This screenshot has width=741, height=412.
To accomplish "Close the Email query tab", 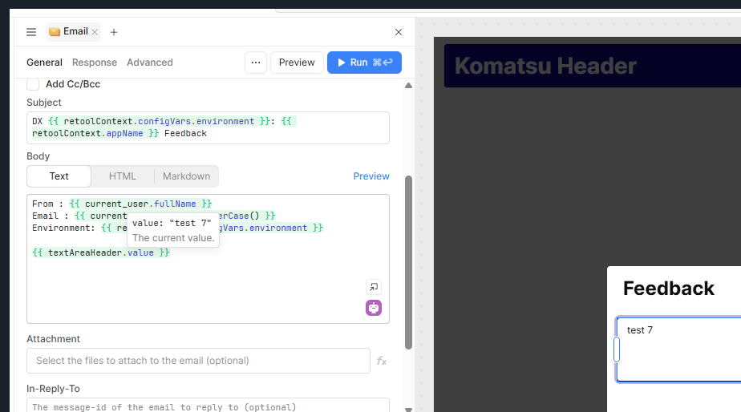I will pyautogui.click(x=95, y=32).
